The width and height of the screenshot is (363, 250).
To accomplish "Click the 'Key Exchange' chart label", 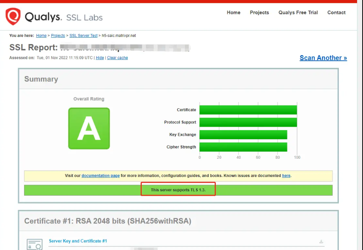I will coord(182,135).
